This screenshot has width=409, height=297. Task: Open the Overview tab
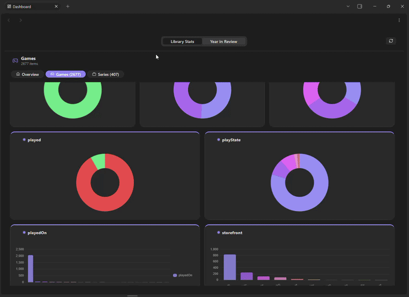[28, 74]
